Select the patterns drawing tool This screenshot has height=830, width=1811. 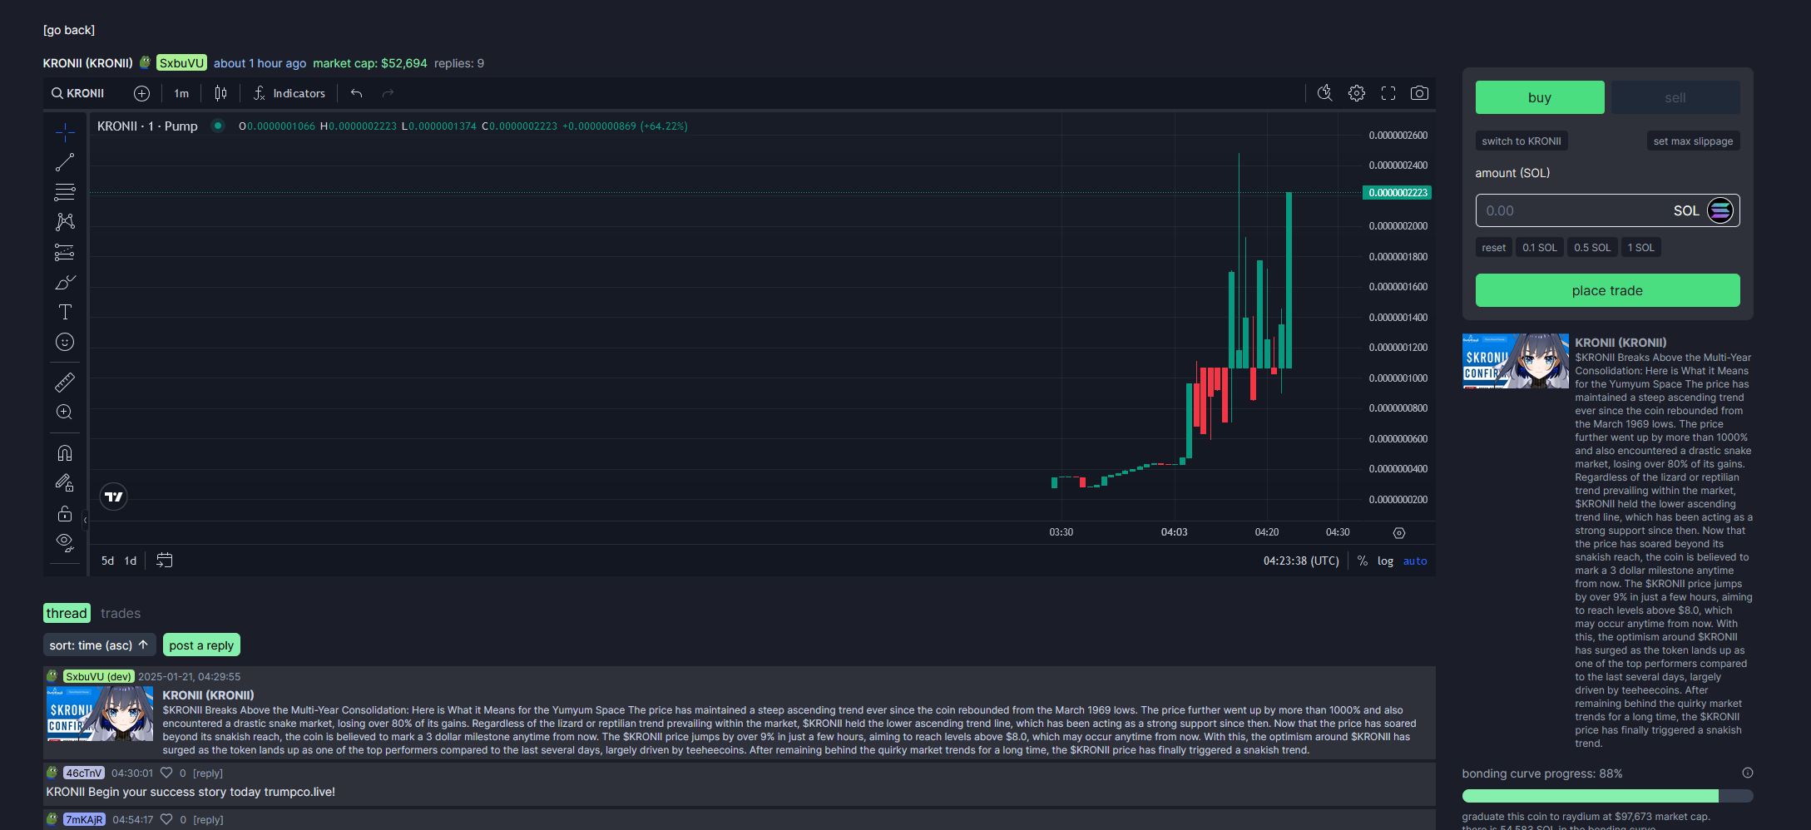[65, 222]
